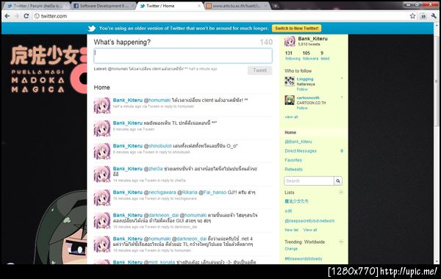Click view all under Who to follow
The height and width of the screenshot is (279, 441).
(x=291, y=117)
